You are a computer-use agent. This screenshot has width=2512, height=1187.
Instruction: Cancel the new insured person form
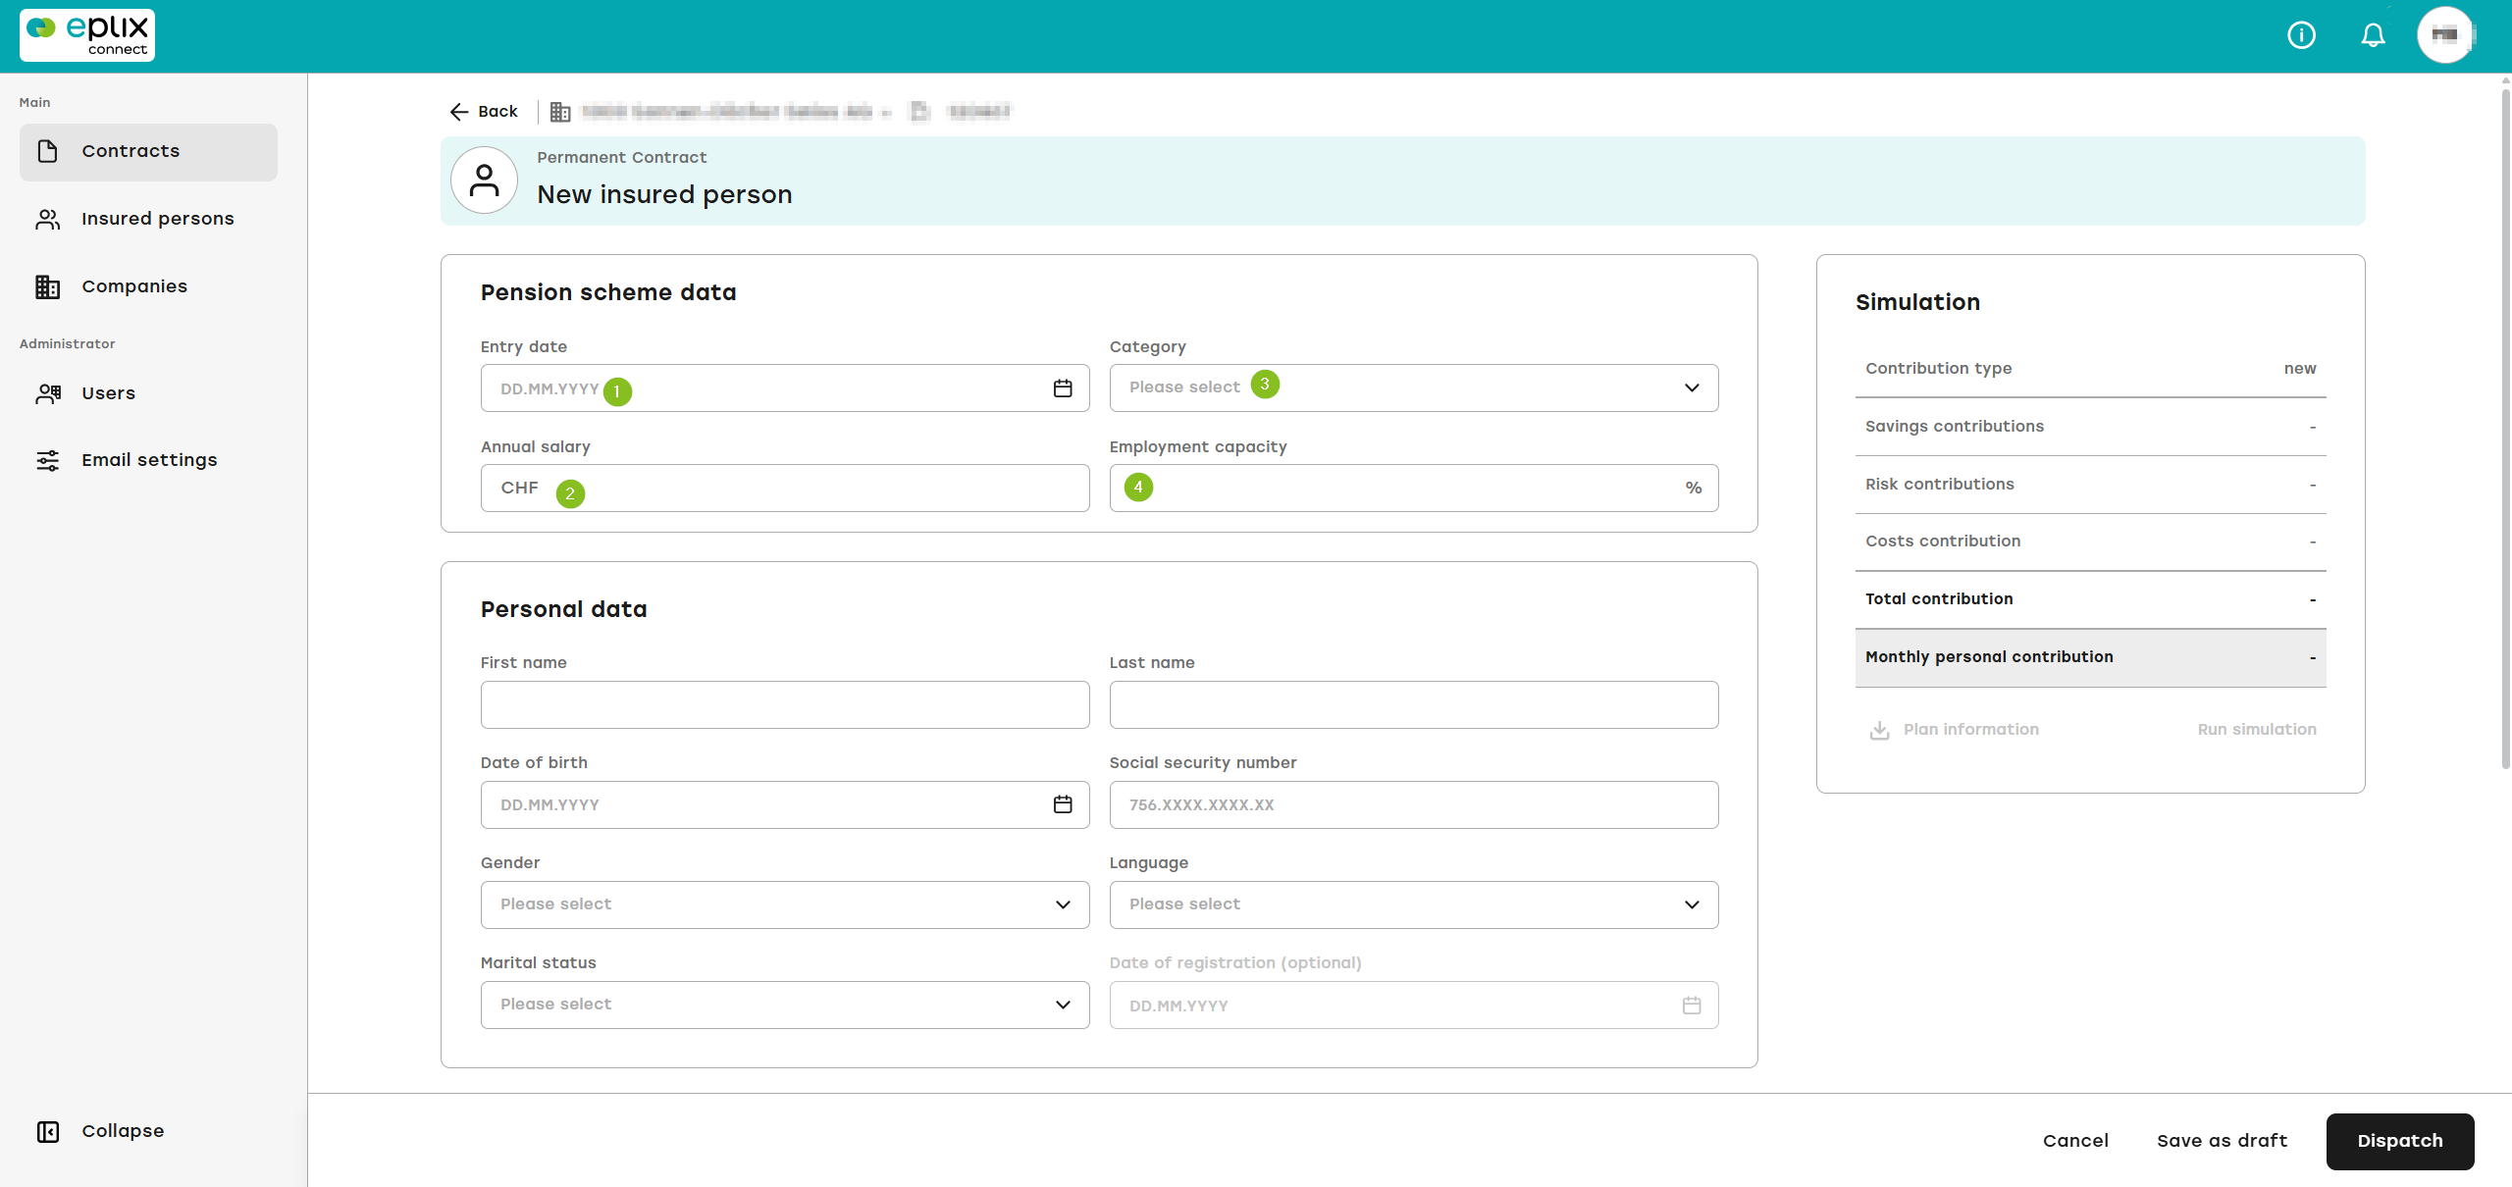[x=2075, y=1141]
